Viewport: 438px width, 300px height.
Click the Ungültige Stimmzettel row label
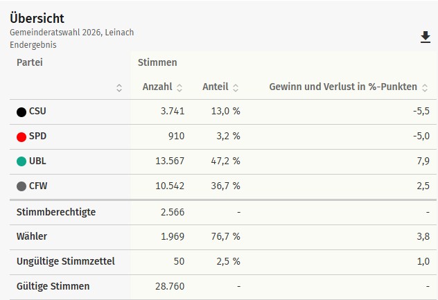pos(65,261)
